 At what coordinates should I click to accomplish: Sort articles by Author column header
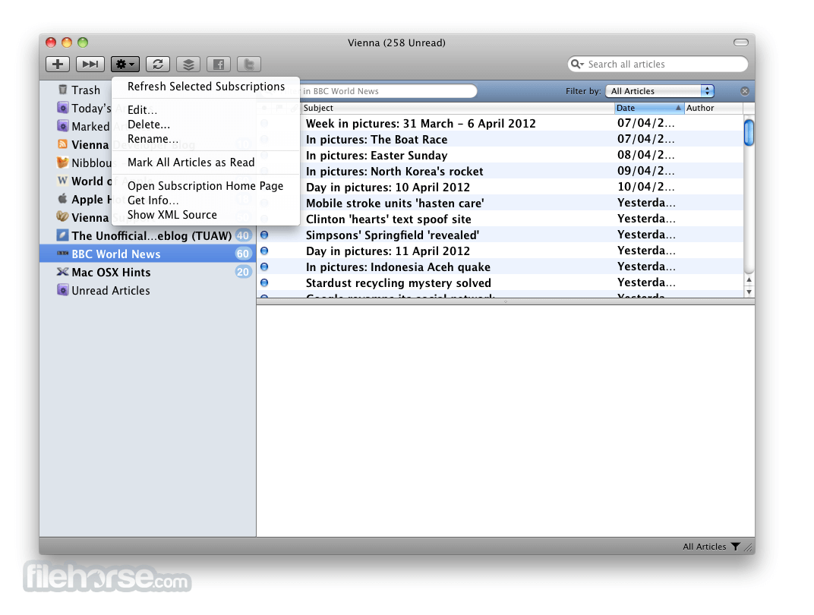[714, 108]
